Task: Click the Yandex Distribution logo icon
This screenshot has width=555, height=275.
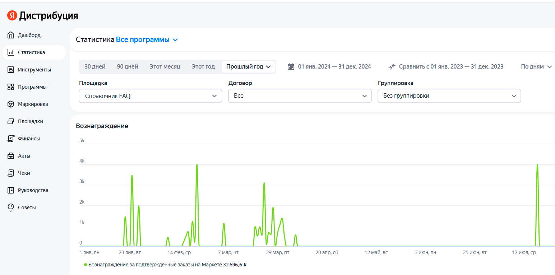Action: tap(12, 15)
